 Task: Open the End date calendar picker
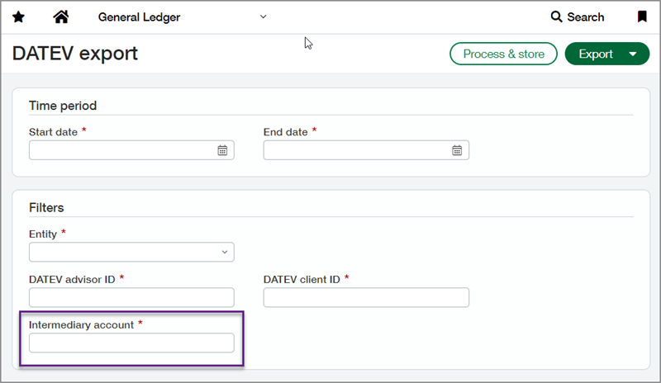457,150
